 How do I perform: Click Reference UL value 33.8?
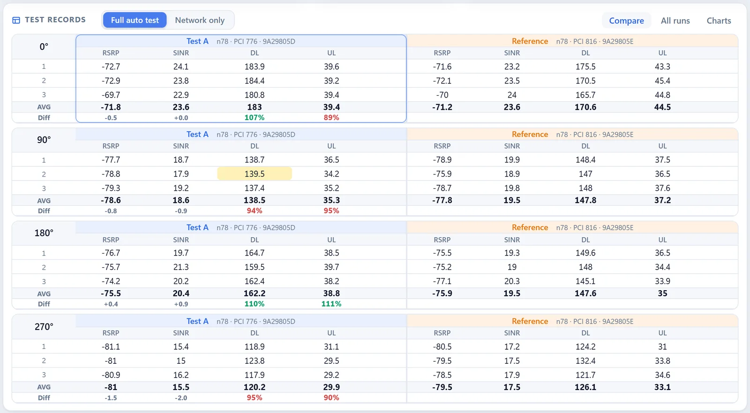662,361
